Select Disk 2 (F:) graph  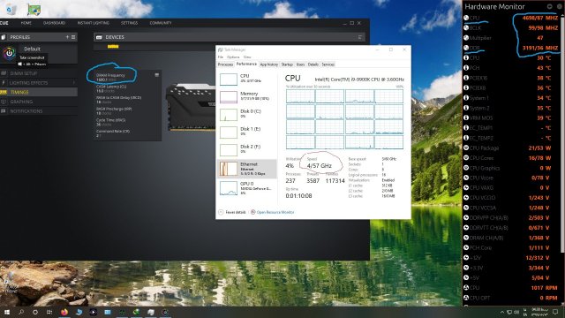229,150
